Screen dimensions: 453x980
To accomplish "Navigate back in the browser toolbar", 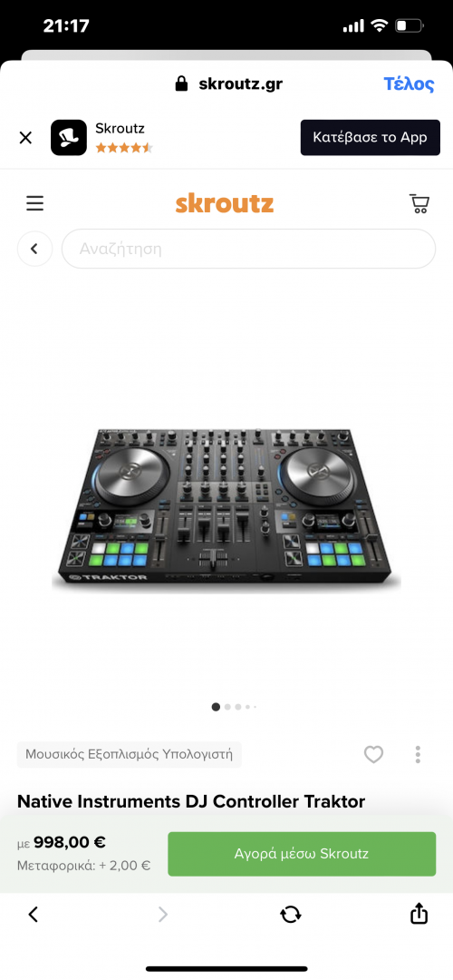I will point(34,915).
